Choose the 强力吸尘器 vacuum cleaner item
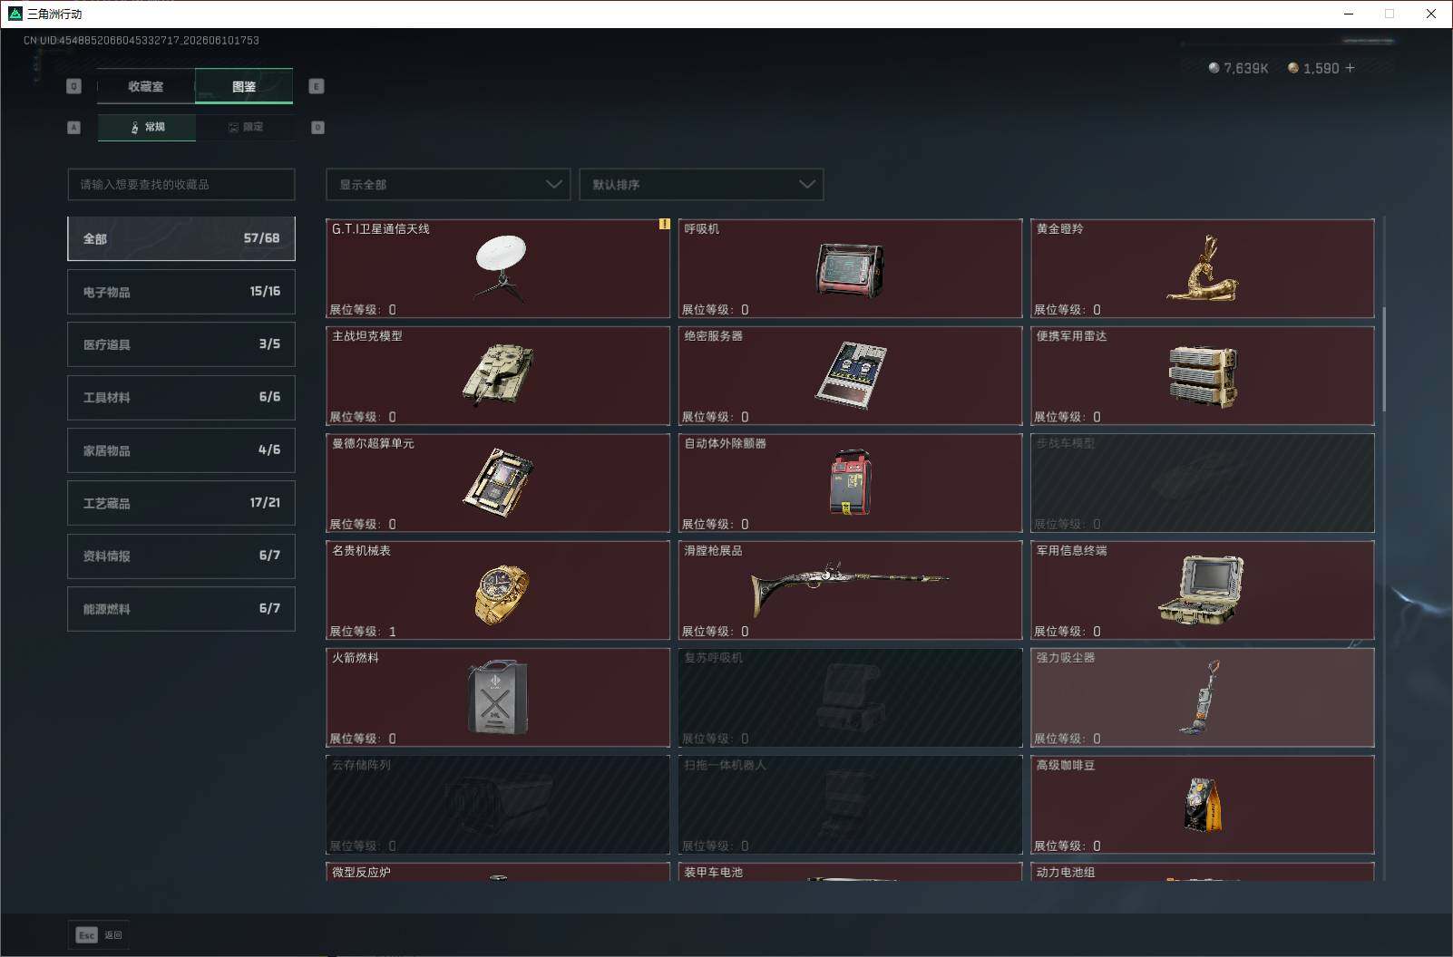 pyautogui.click(x=1203, y=698)
